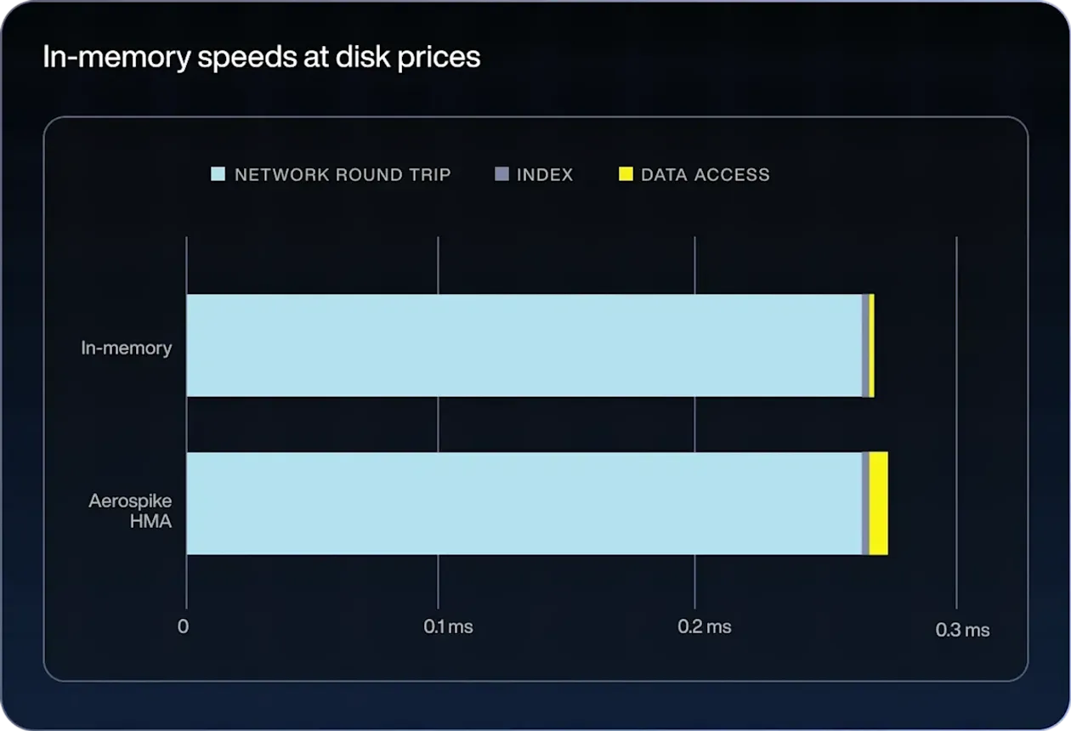This screenshot has width=1071, height=731.
Task: Select the DATA ACCESS legend label
Action: pos(705,175)
